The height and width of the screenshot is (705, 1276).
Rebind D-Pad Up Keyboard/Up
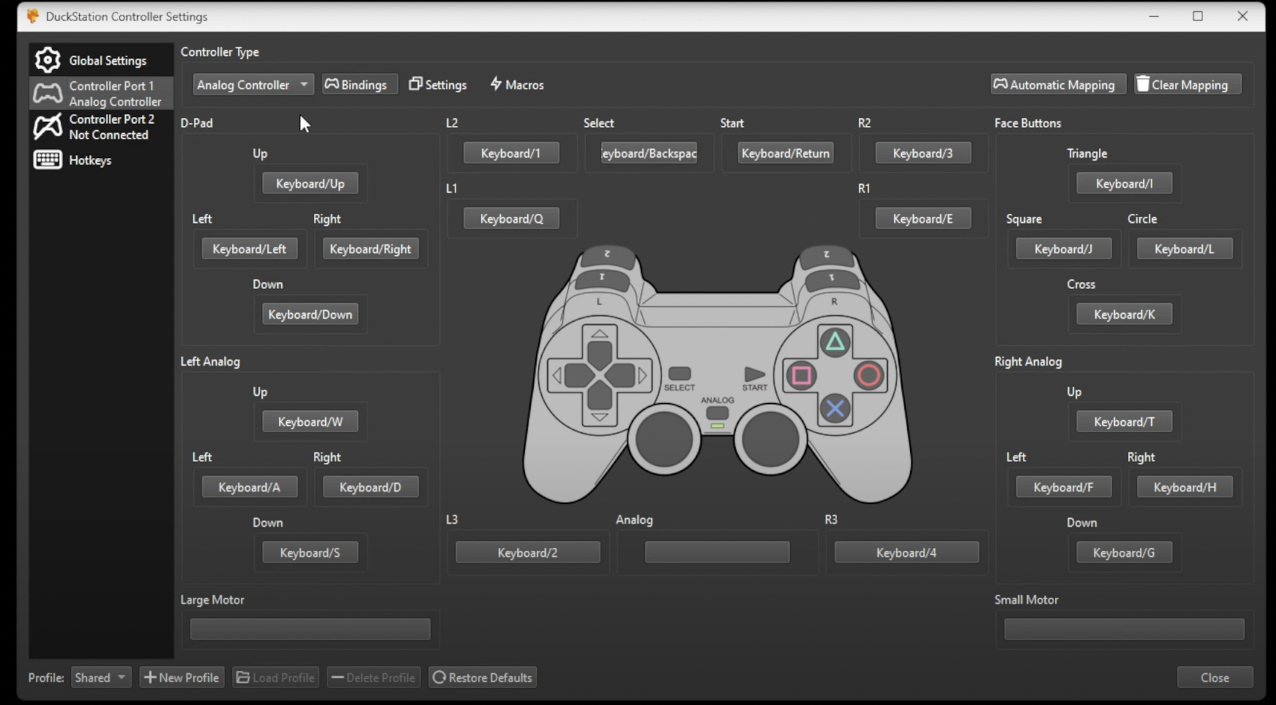pyautogui.click(x=310, y=183)
